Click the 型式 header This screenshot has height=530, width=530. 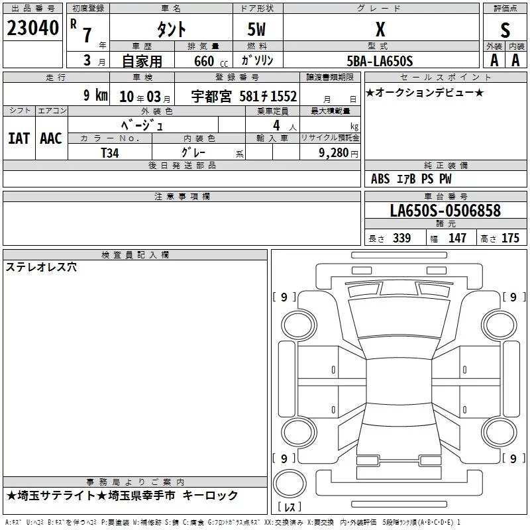tap(381, 46)
